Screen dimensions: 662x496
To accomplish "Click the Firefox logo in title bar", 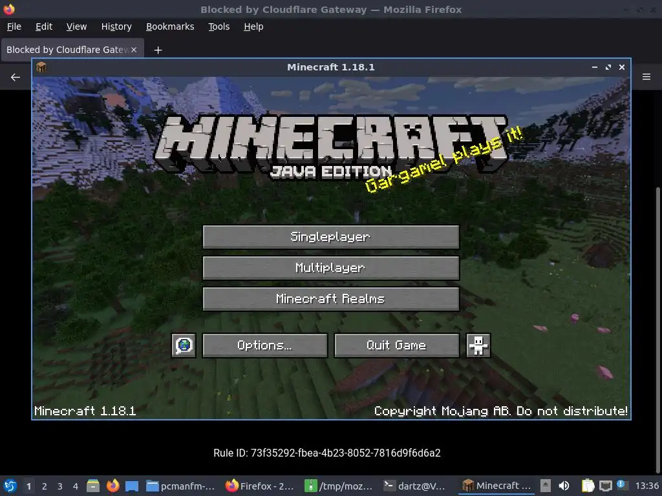I will tap(9, 9).
